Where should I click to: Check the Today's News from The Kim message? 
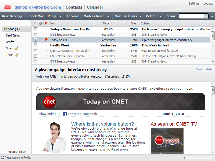35,29
